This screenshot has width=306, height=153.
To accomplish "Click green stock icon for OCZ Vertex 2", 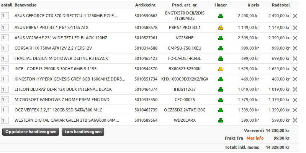I will pos(221,110).
